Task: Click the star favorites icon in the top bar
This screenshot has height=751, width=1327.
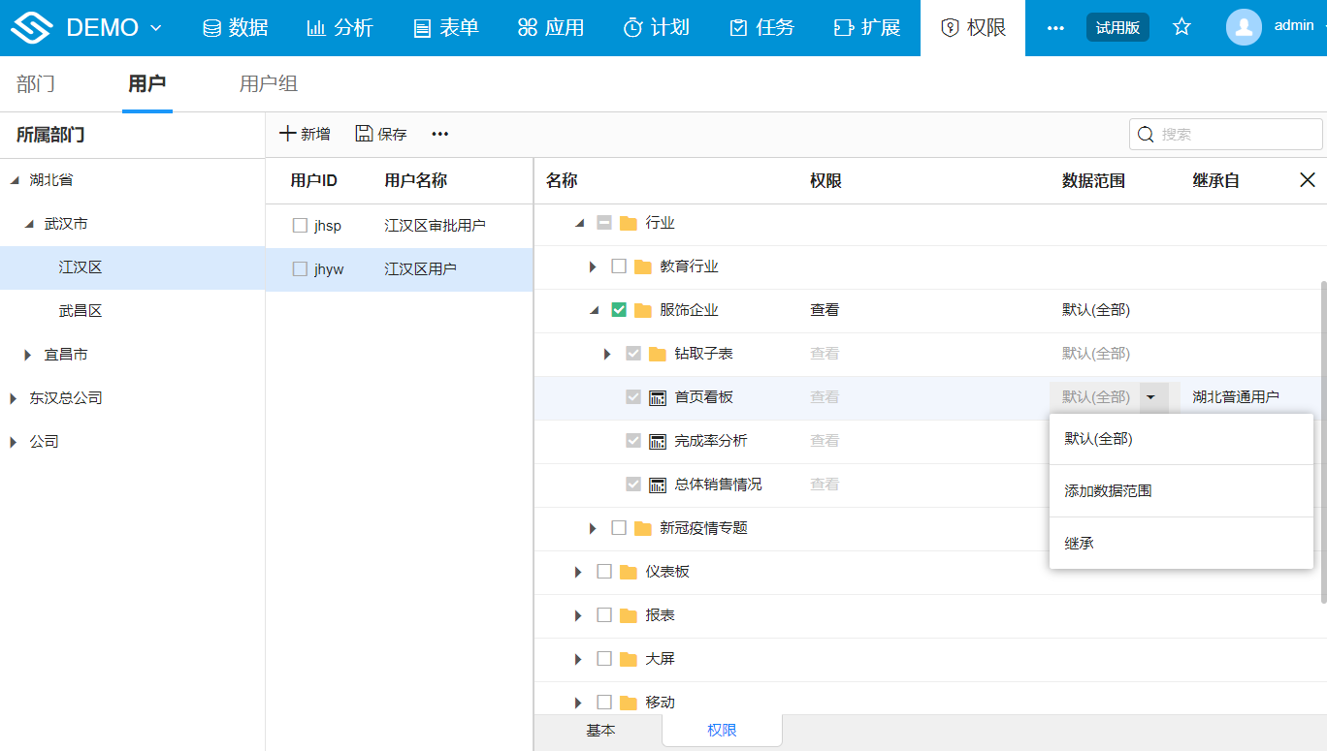Action: pyautogui.click(x=1181, y=27)
